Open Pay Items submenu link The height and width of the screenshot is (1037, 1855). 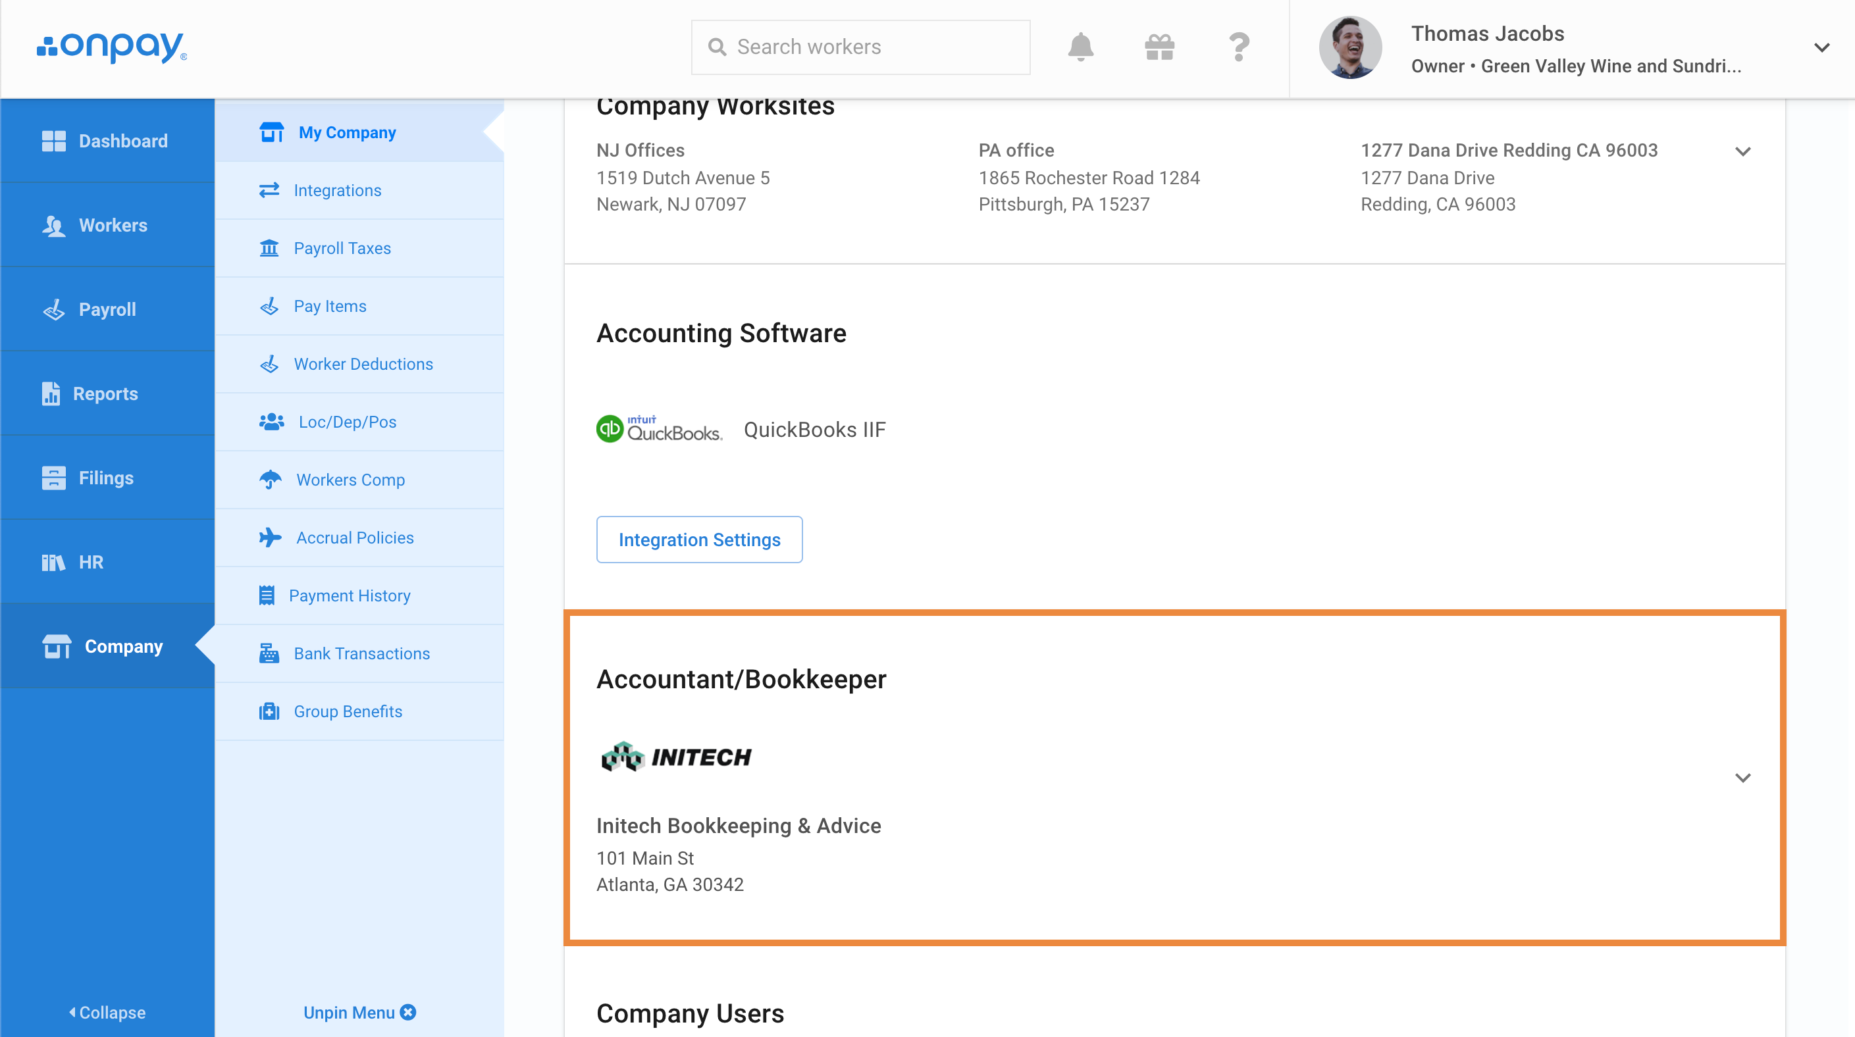359,306
